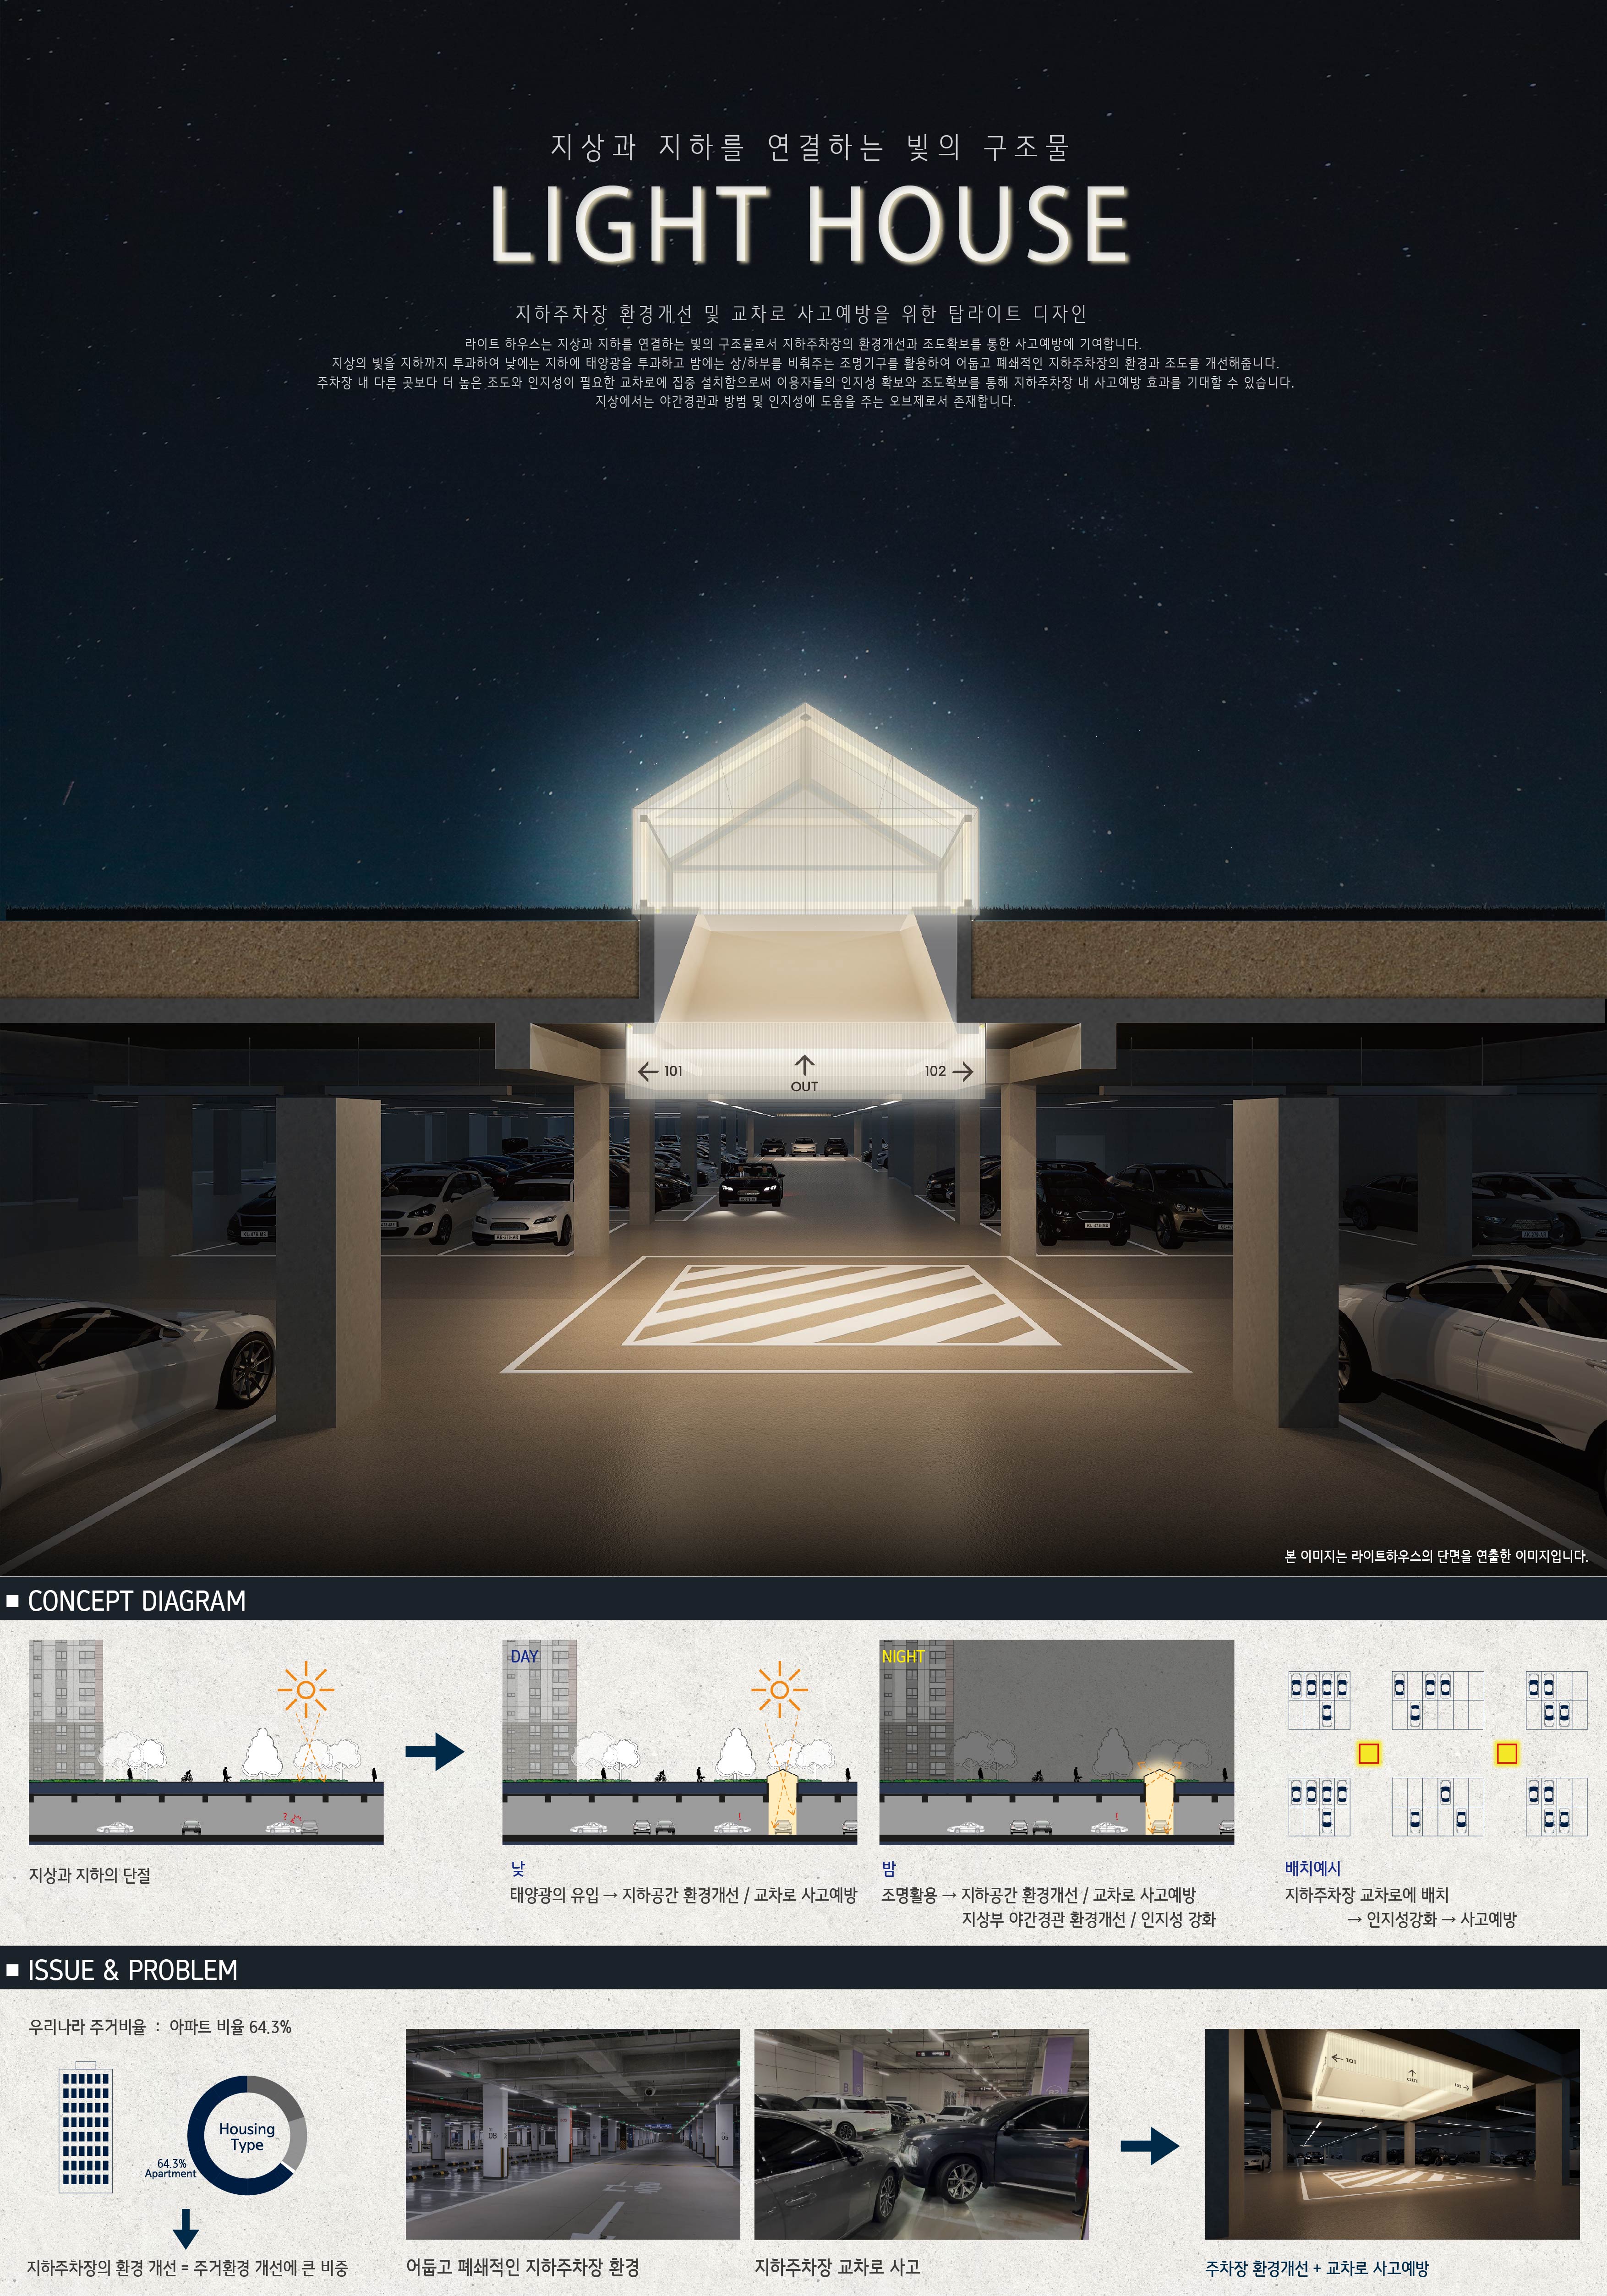Click the note '본 이미지는 라이트하우스의 단면을 연출한 이미지입니다.'
1607x2296 pixels.
pyautogui.click(x=1436, y=1556)
